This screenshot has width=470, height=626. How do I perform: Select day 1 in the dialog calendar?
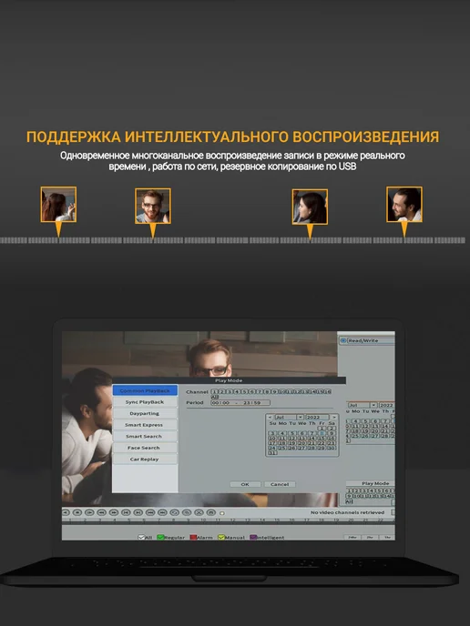[x=322, y=428]
